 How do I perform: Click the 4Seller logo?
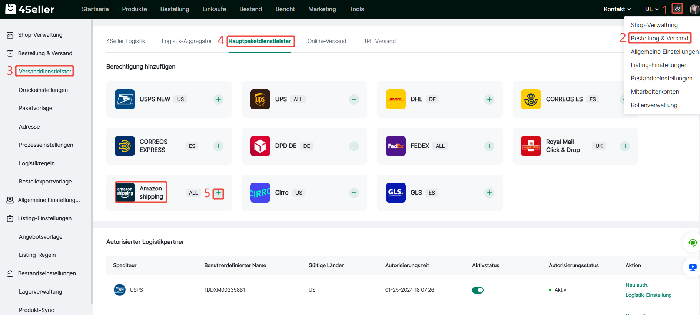pos(30,9)
